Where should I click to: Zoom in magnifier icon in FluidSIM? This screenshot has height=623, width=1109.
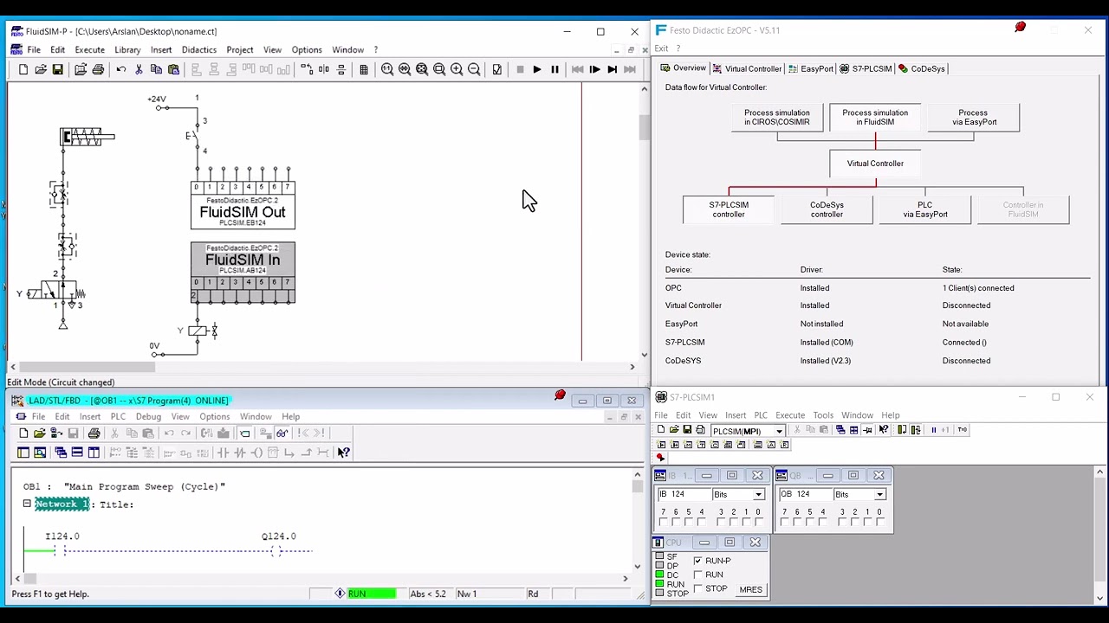point(457,69)
